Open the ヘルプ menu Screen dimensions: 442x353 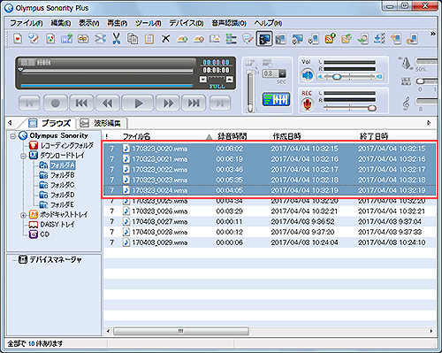click(x=268, y=23)
